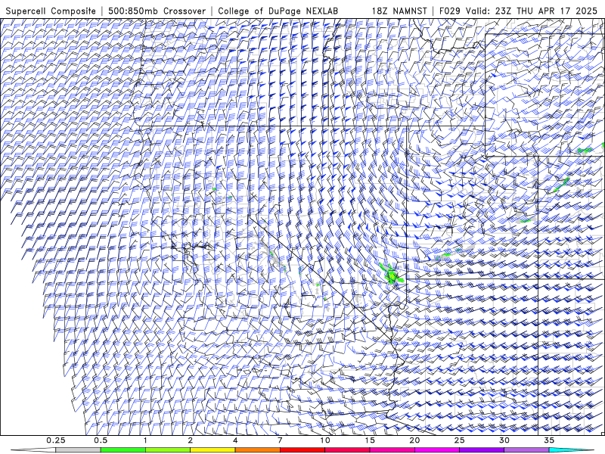Click the 0.5 legend value
The height and width of the screenshot is (454, 605).
[101, 440]
